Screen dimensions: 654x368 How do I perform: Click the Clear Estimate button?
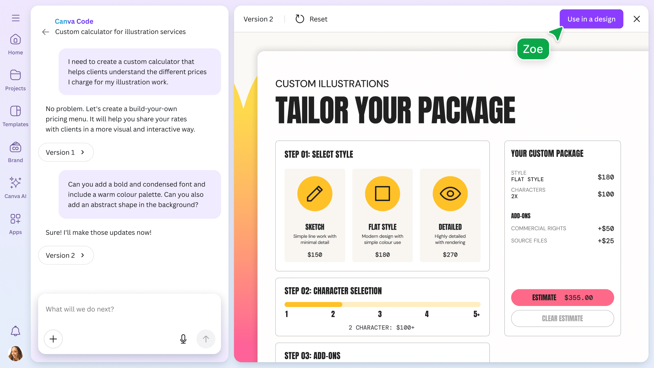coord(562,318)
